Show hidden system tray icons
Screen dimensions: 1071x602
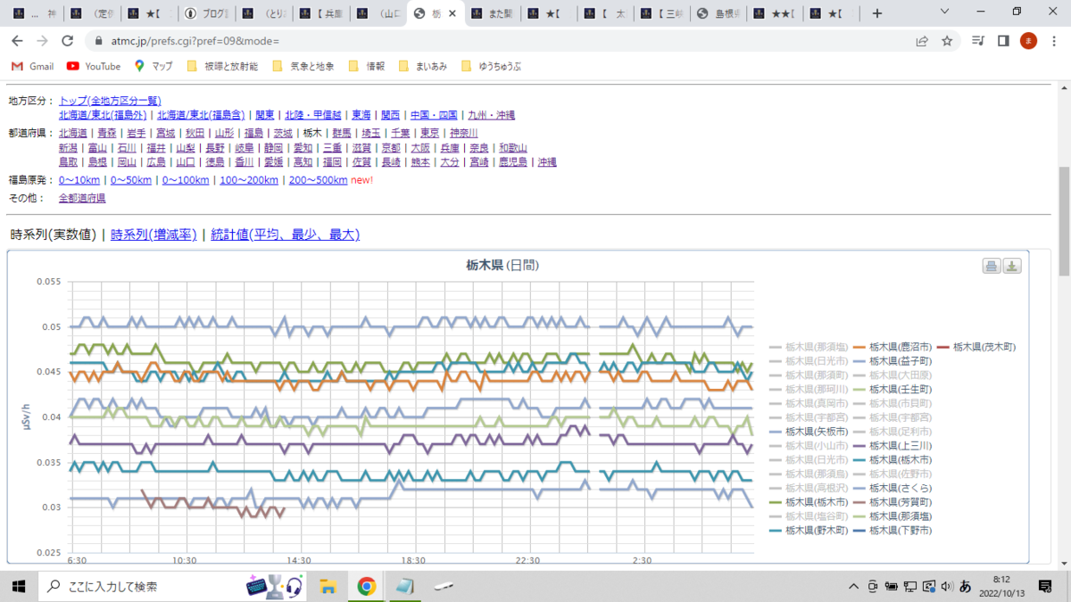[854, 586]
